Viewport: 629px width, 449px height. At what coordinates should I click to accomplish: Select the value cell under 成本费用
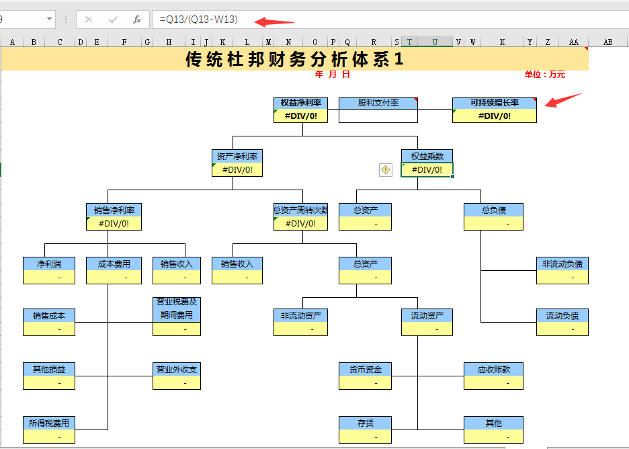(114, 278)
